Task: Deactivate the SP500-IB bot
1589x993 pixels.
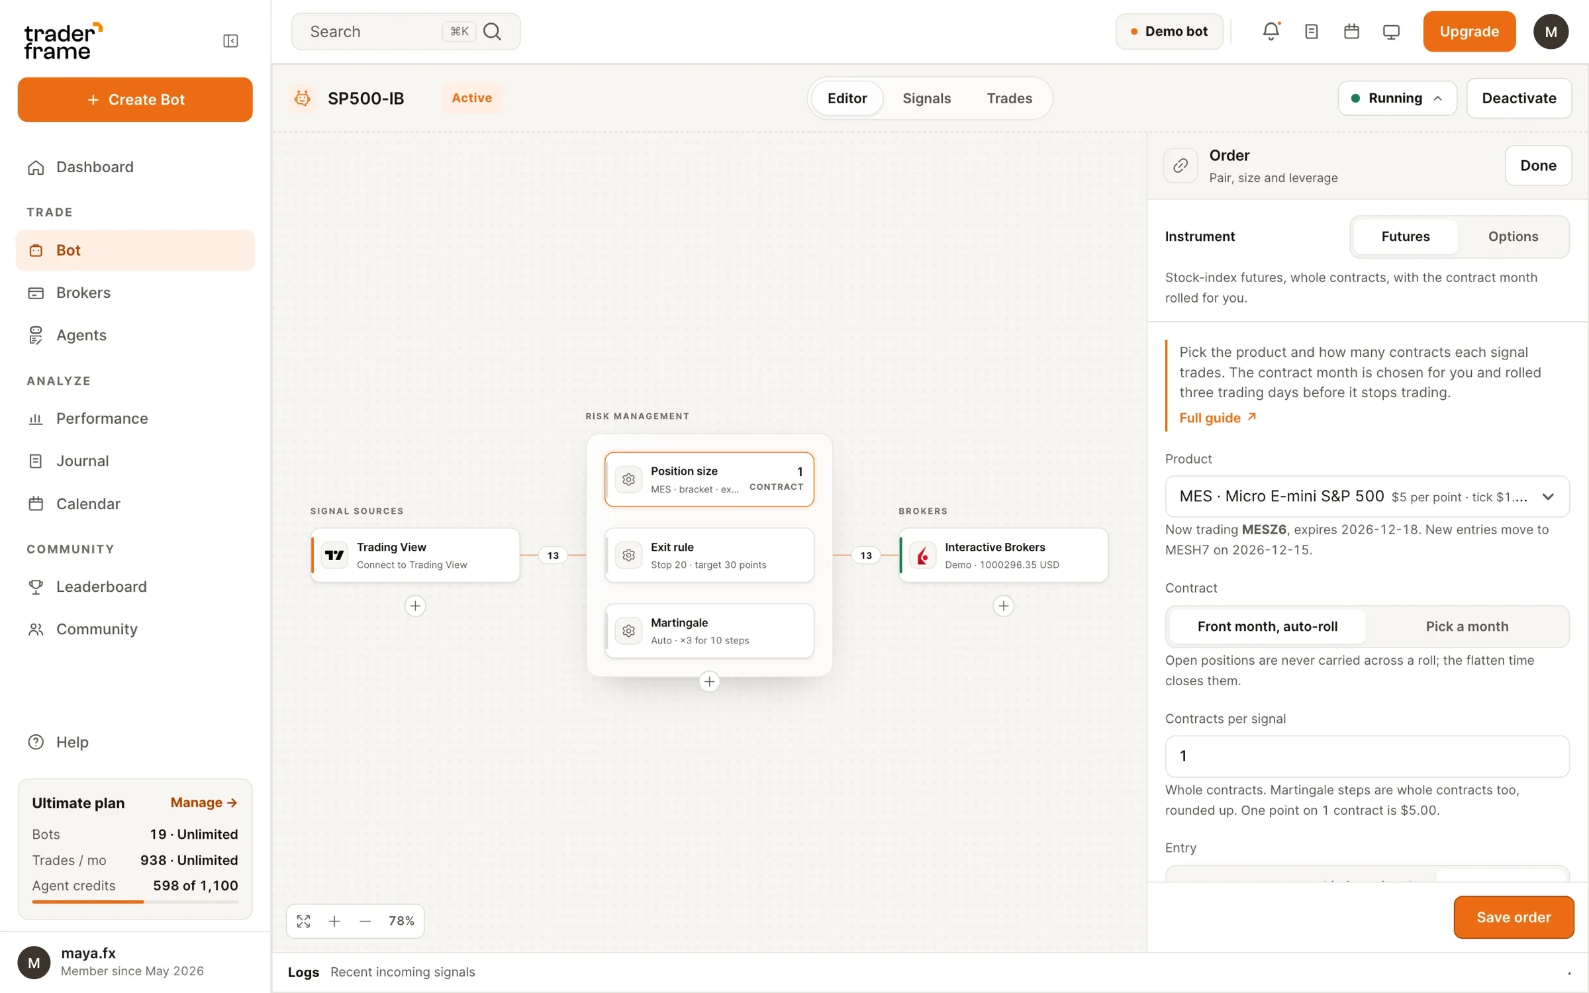Action: (x=1519, y=98)
